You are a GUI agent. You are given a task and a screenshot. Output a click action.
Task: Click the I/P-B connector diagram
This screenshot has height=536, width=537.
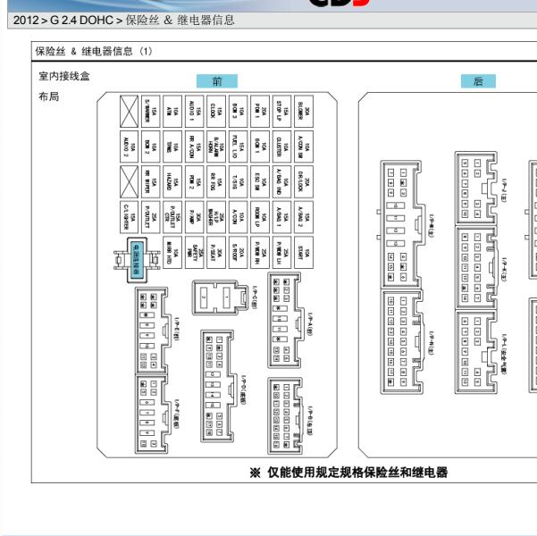(285, 415)
